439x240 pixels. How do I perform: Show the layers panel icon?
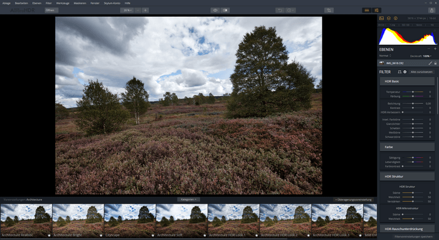389,18
